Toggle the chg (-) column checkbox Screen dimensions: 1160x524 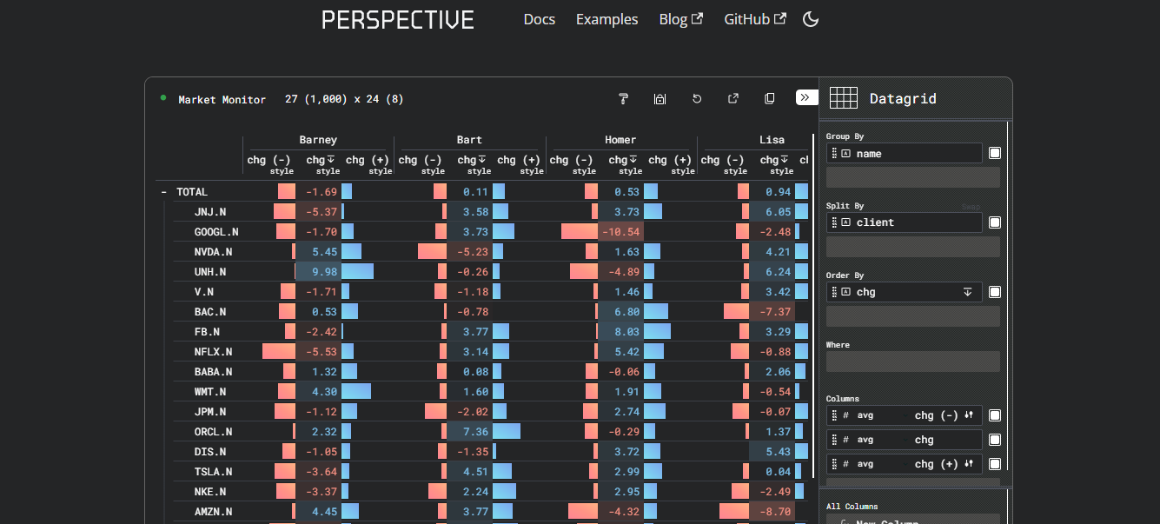coord(995,415)
